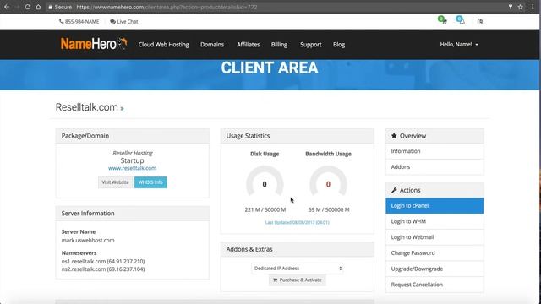The width and height of the screenshot is (541, 304).
Task: Click the address bar URL
Action: click(167, 7)
